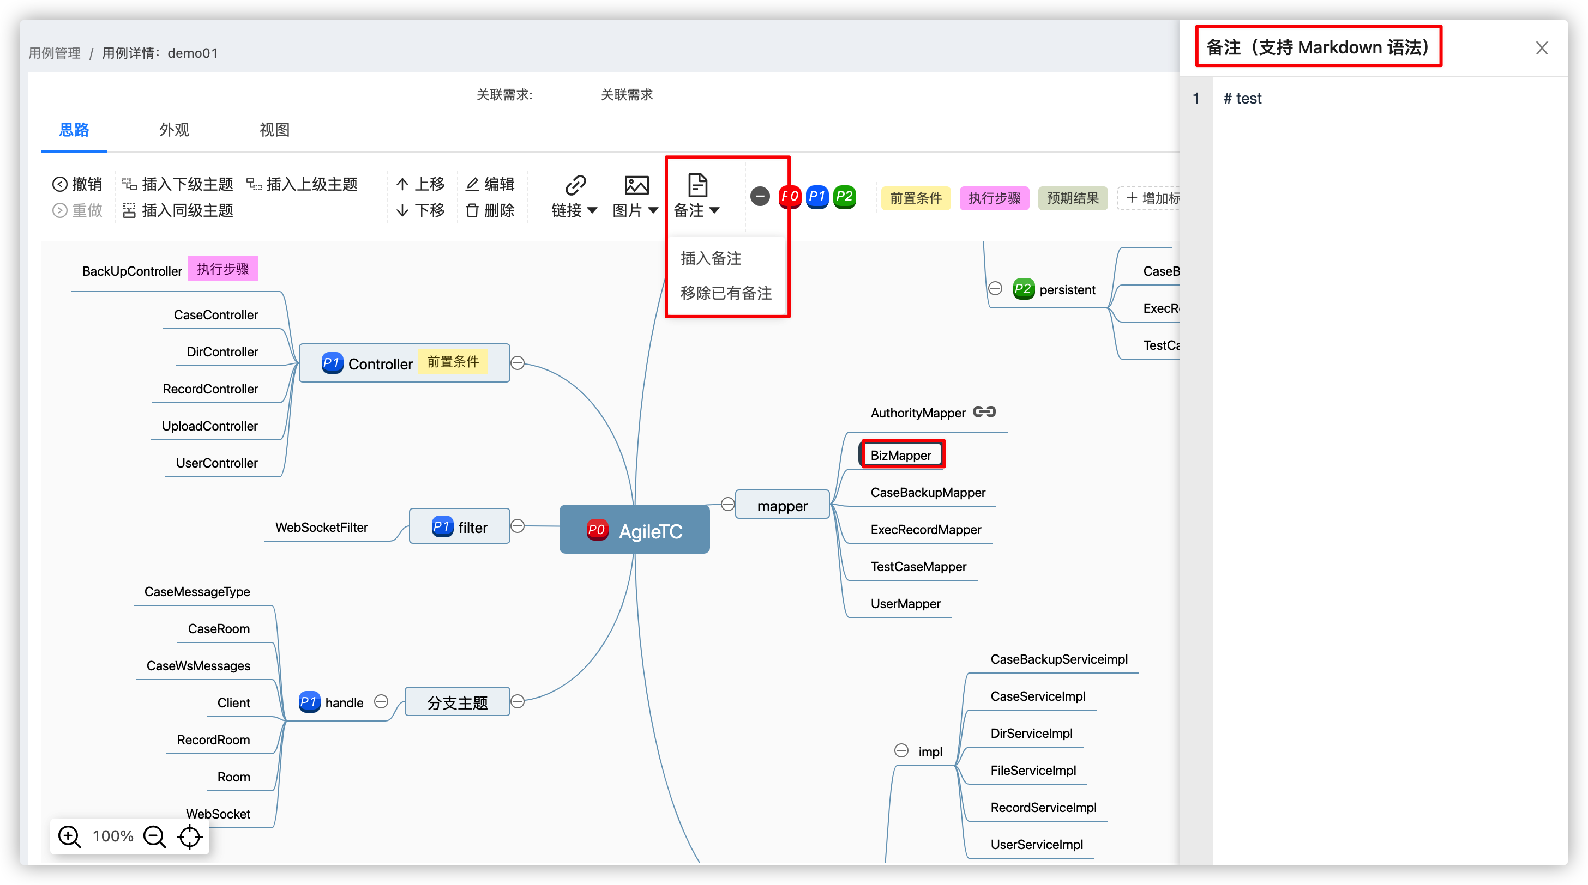The height and width of the screenshot is (885, 1588).
Task: Apply the yellow 前置条件 tag in toolbar
Action: click(x=916, y=198)
